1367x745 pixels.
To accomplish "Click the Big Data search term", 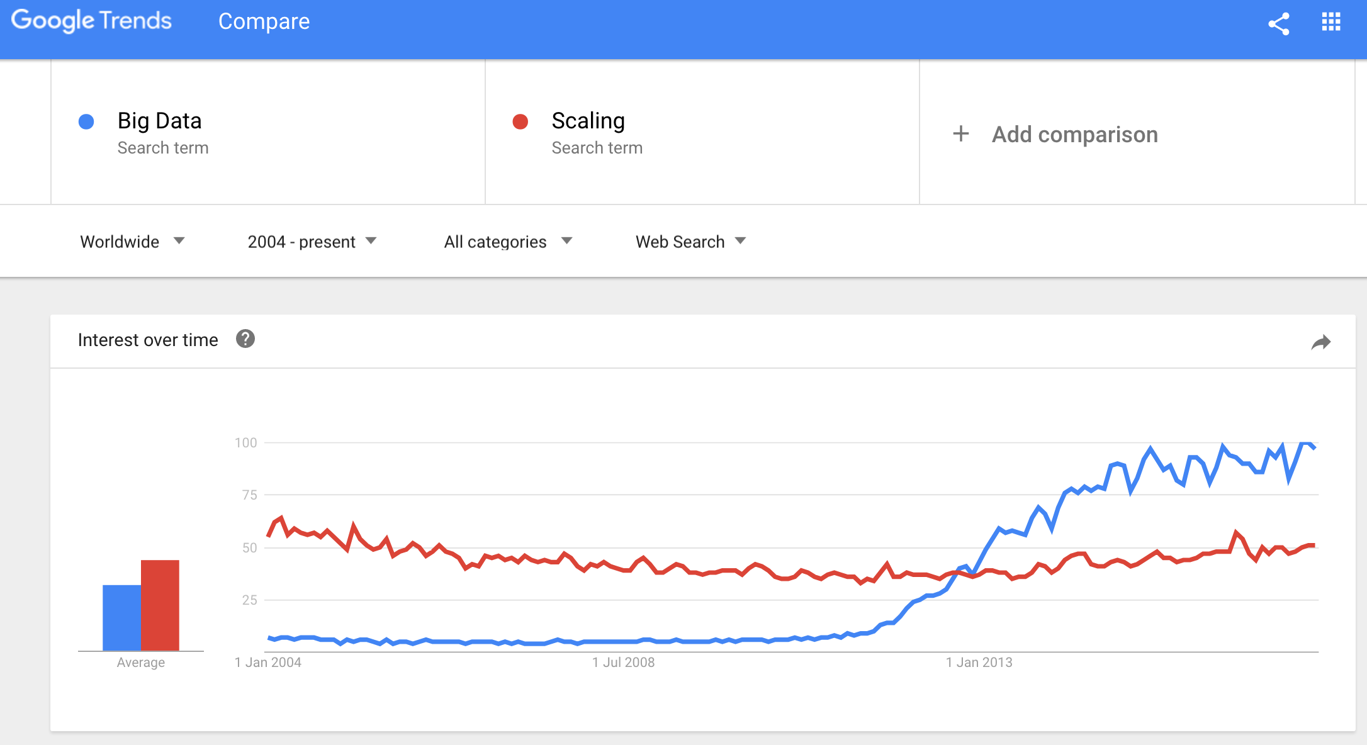I will [159, 121].
